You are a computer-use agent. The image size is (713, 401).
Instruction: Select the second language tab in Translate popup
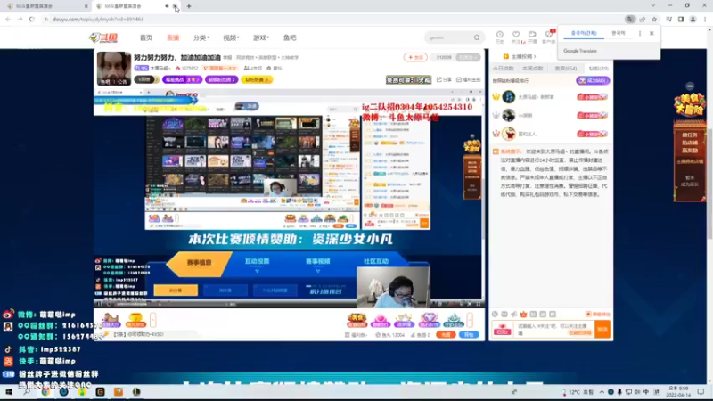(x=618, y=33)
